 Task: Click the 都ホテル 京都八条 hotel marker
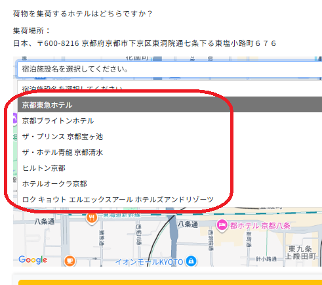click(x=222, y=225)
